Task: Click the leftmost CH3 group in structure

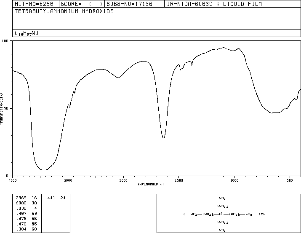Action: pyautogui.click(x=194, y=214)
